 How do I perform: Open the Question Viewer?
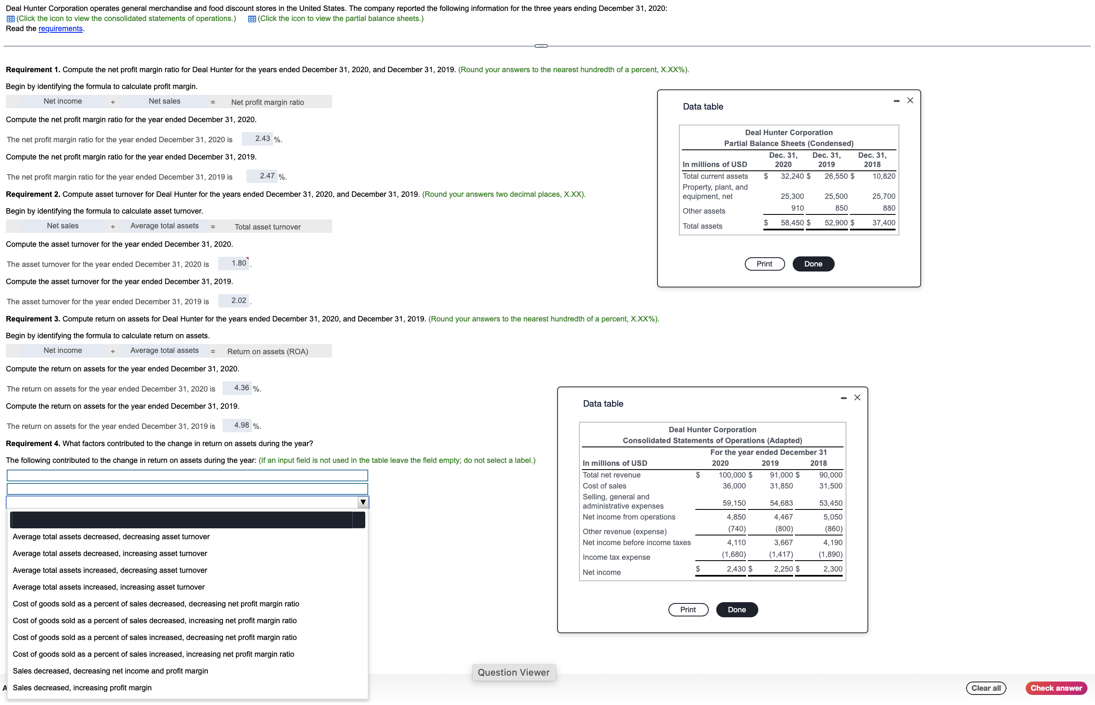[x=513, y=672]
